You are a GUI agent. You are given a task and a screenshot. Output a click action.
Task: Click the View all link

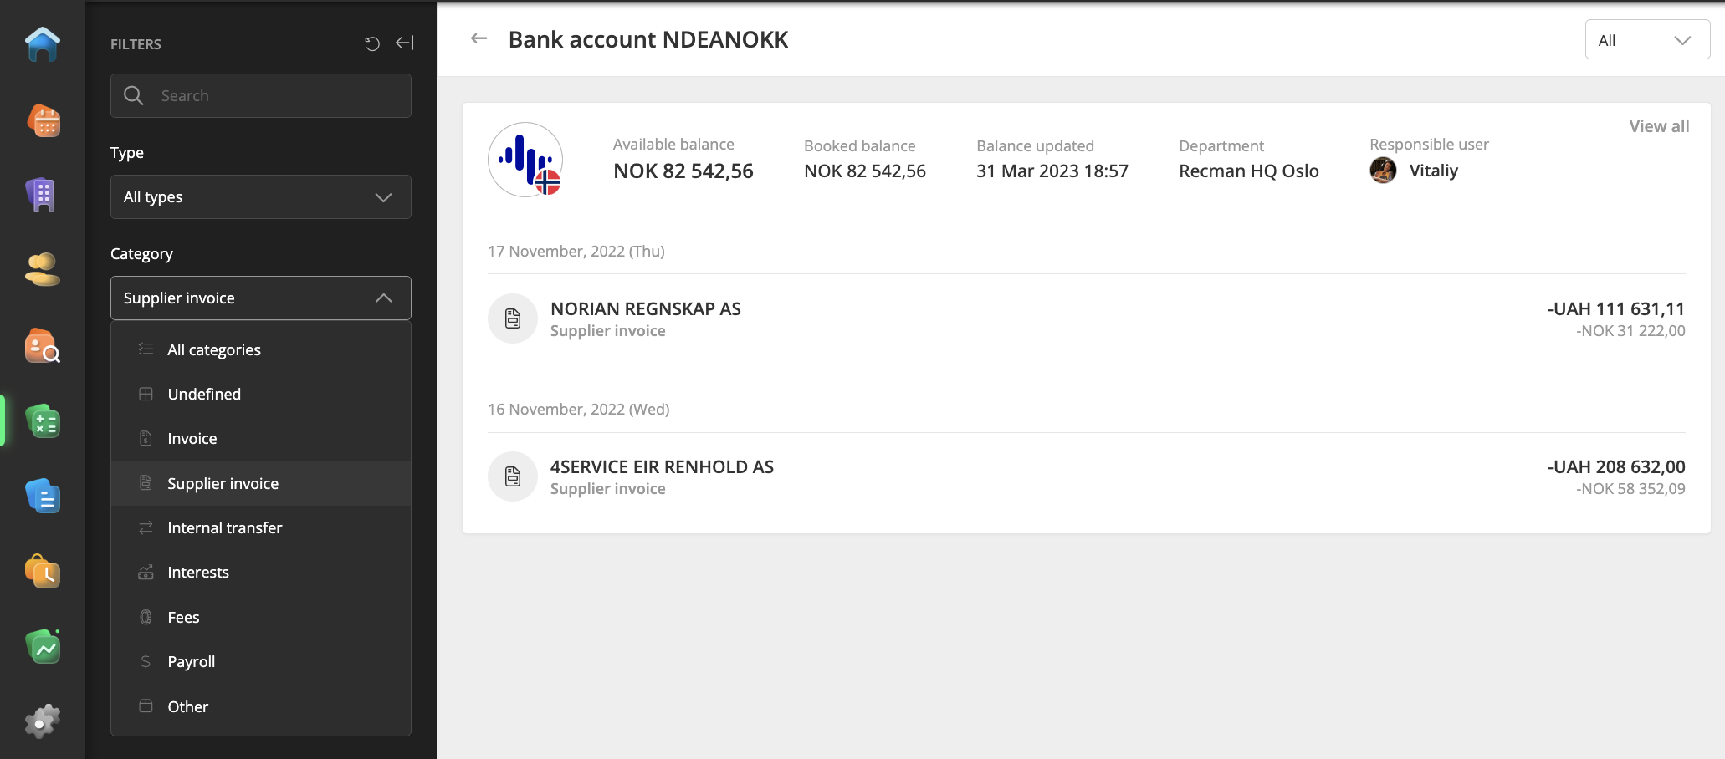point(1658,126)
